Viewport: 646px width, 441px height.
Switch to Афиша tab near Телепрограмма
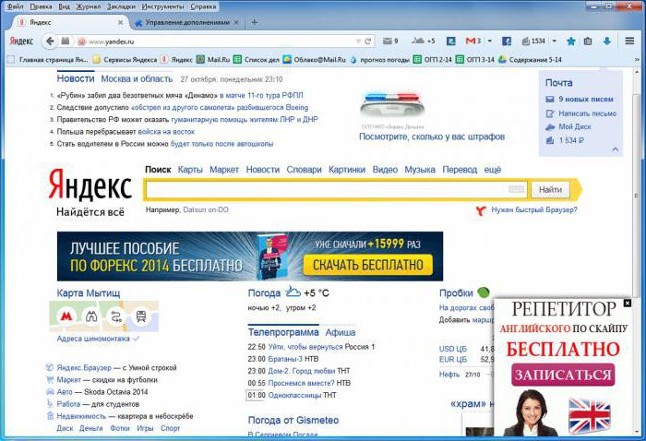(340, 332)
